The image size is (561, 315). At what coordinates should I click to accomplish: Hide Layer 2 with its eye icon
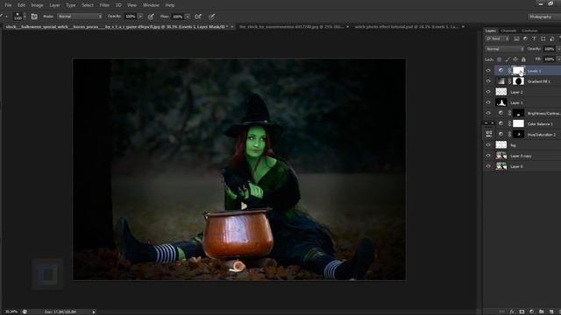[488, 92]
